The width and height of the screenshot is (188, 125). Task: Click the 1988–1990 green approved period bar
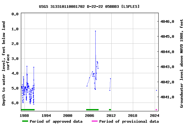pyautogui.click(x=28, y=110)
